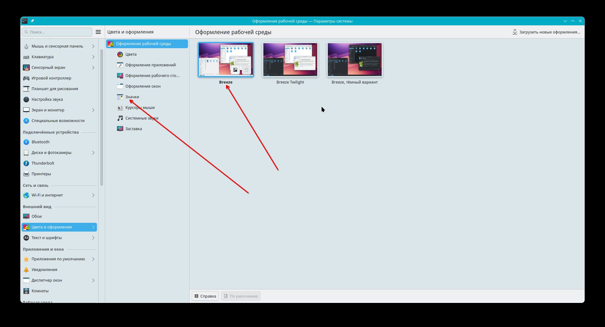
Task: Expand the Диски и фотокамеры chevron
Action: click(x=93, y=153)
